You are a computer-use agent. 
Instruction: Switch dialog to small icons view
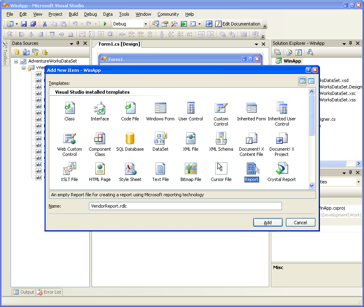tap(311, 81)
